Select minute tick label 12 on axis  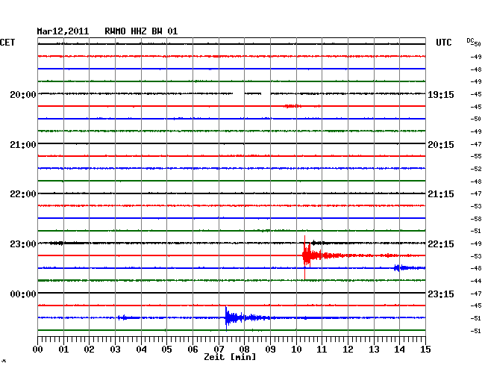point(348,350)
